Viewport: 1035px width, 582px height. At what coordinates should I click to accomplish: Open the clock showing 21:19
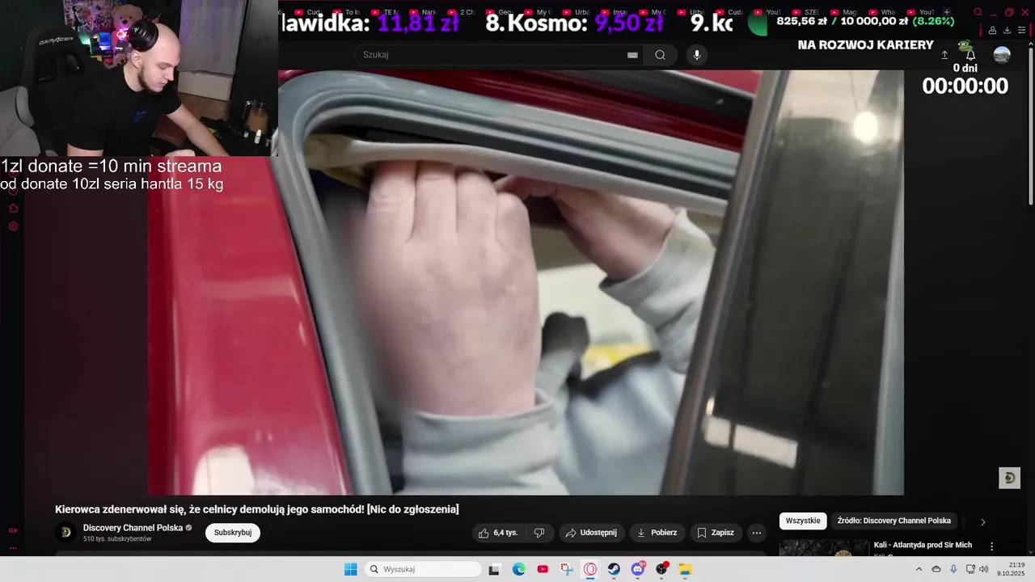(x=1011, y=569)
